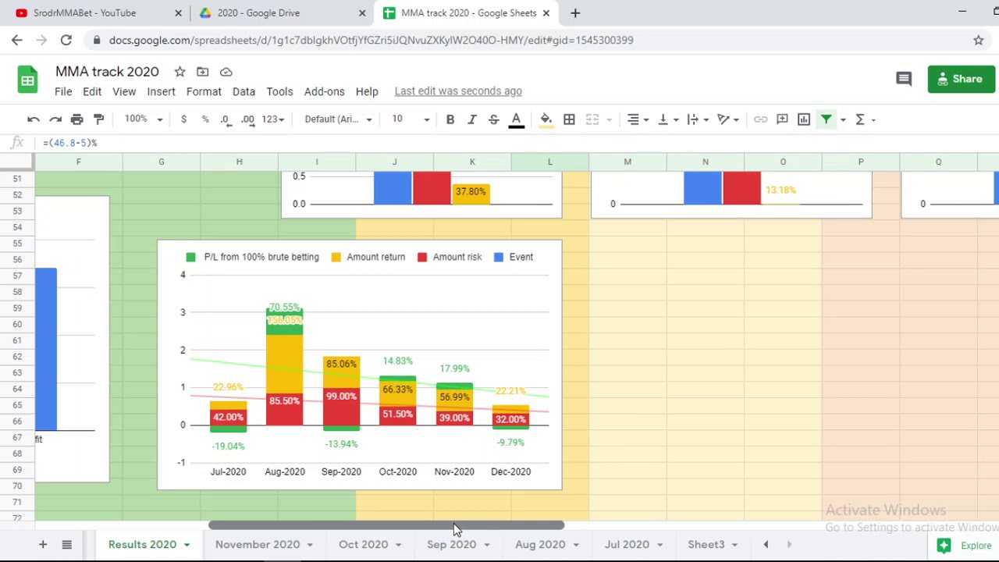Open the Format menu
Screen dimensions: 999x562
[204, 91]
